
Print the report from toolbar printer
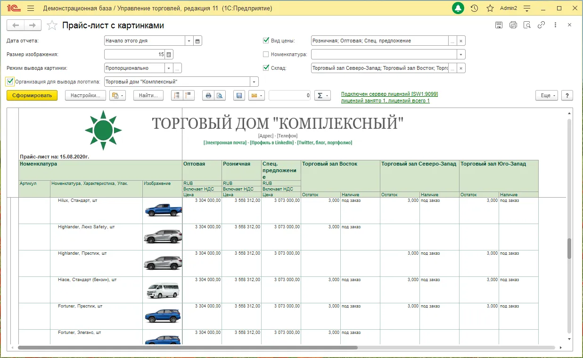pos(208,95)
